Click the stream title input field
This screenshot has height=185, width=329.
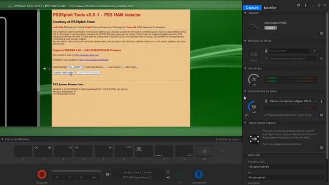(x=293, y=59)
